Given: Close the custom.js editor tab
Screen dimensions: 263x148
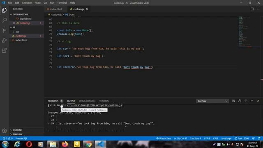Looking at the screenshot, I should [87, 9].
